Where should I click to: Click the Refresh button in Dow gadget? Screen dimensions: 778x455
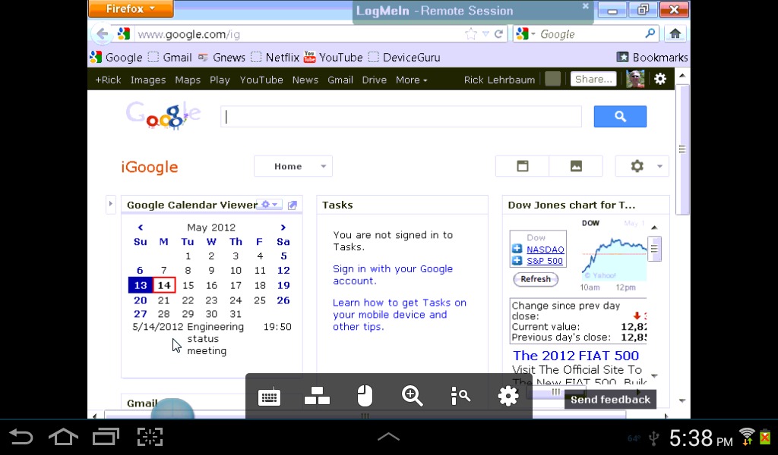(536, 279)
